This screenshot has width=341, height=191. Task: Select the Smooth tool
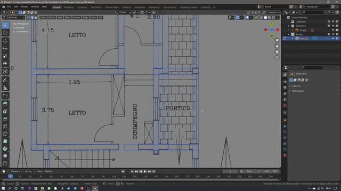[x=5, y=156]
